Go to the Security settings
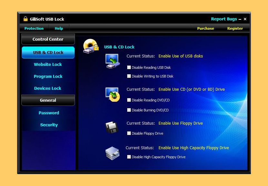The width and height of the screenshot is (268, 186). pos(49,125)
